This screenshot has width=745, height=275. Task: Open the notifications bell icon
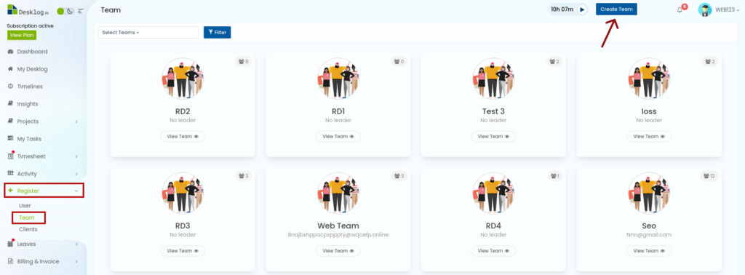coord(680,10)
